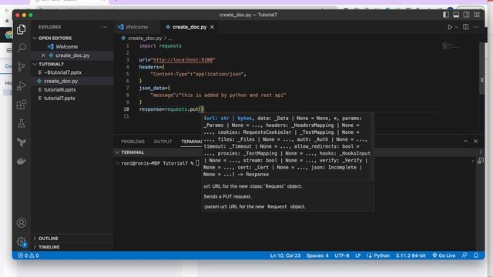493x277 pixels.
Task: Split the editor to the right
Action: point(465,27)
